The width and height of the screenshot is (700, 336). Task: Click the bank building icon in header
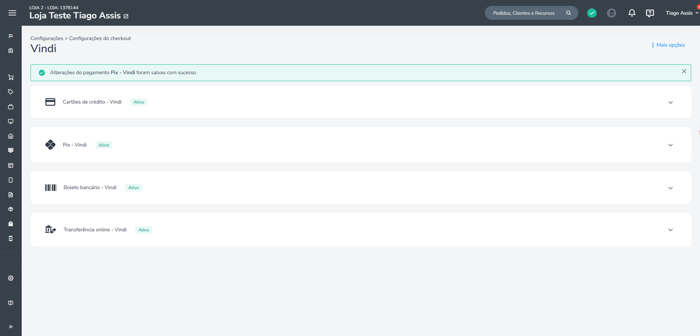point(611,13)
